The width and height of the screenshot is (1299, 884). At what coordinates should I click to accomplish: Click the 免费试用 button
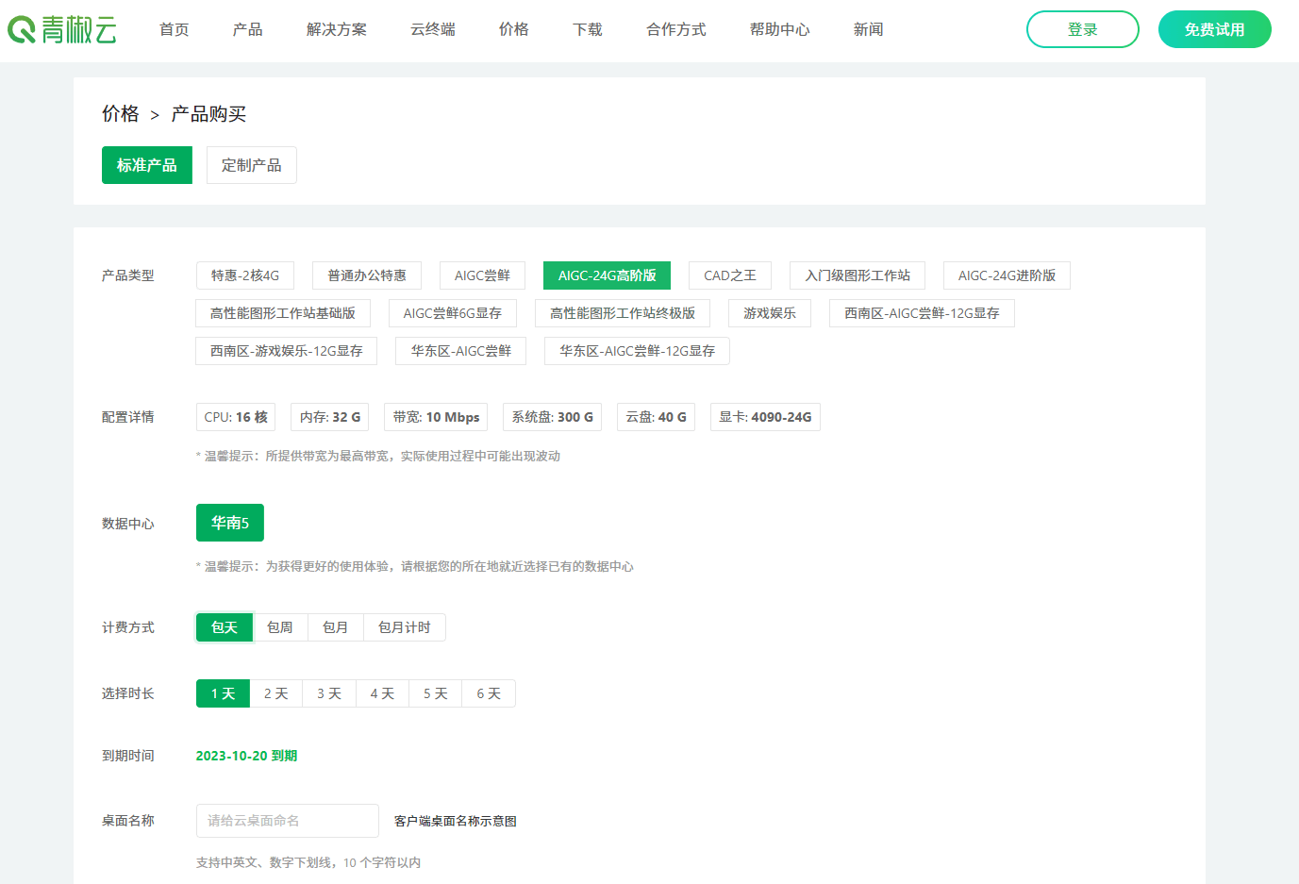coord(1215,29)
